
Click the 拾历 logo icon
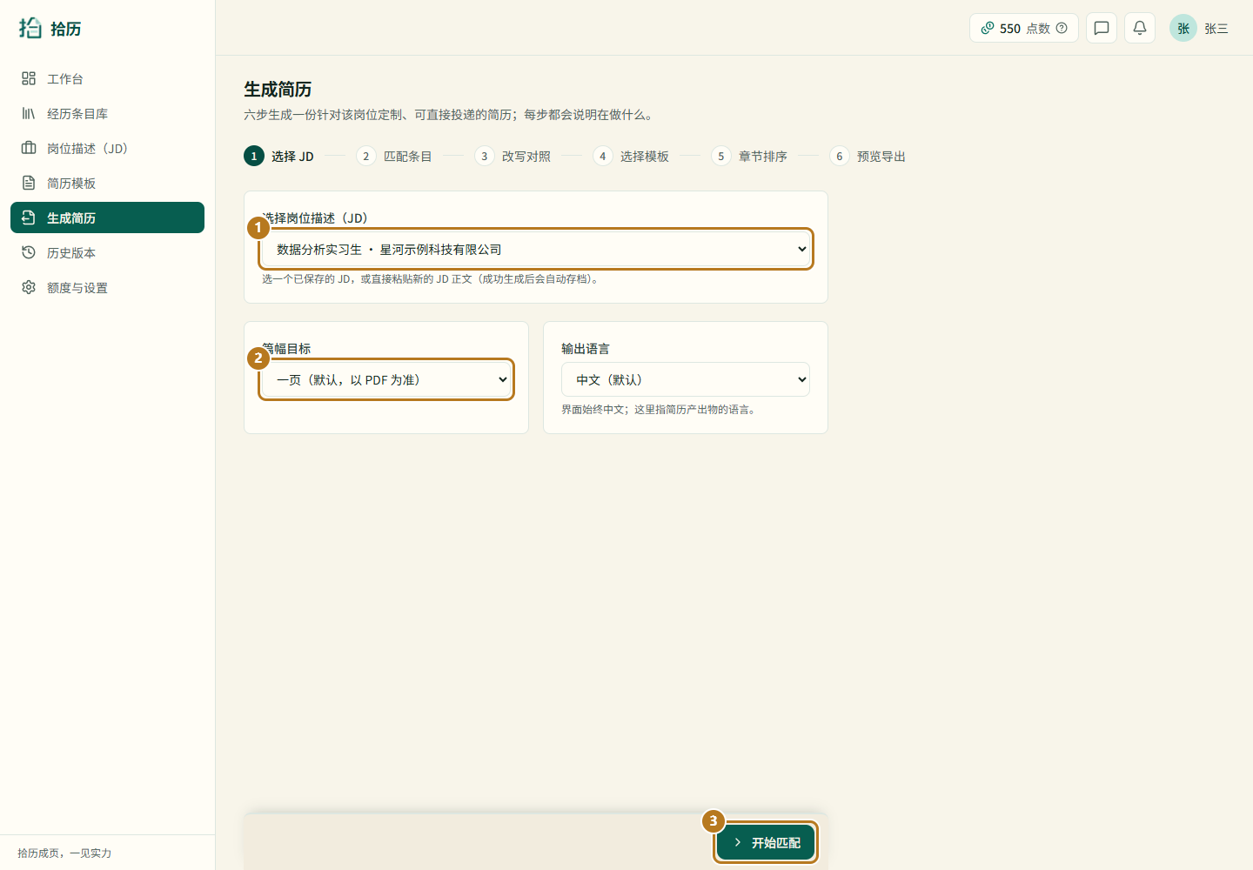pyautogui.click(x=30, y=28)
